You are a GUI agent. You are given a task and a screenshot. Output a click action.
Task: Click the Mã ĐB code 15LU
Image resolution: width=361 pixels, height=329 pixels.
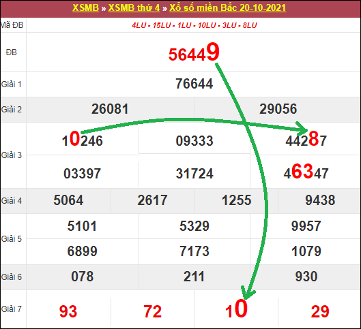[162, 25]
